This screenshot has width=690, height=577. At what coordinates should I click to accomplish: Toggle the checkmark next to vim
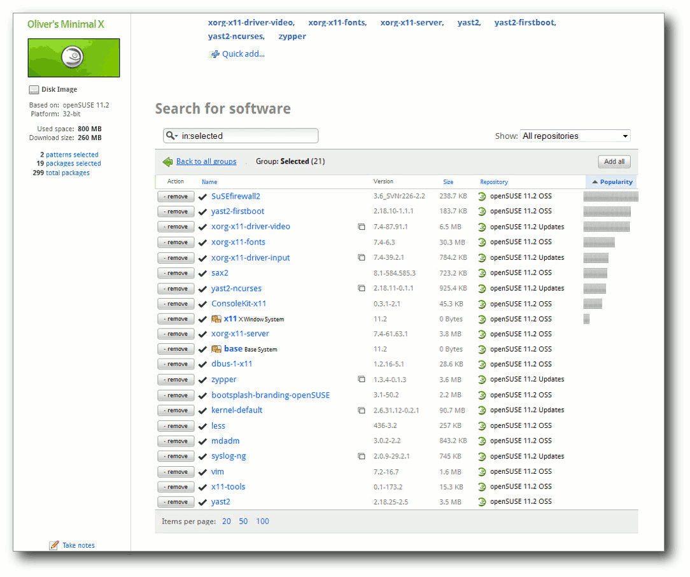(202, 473)
